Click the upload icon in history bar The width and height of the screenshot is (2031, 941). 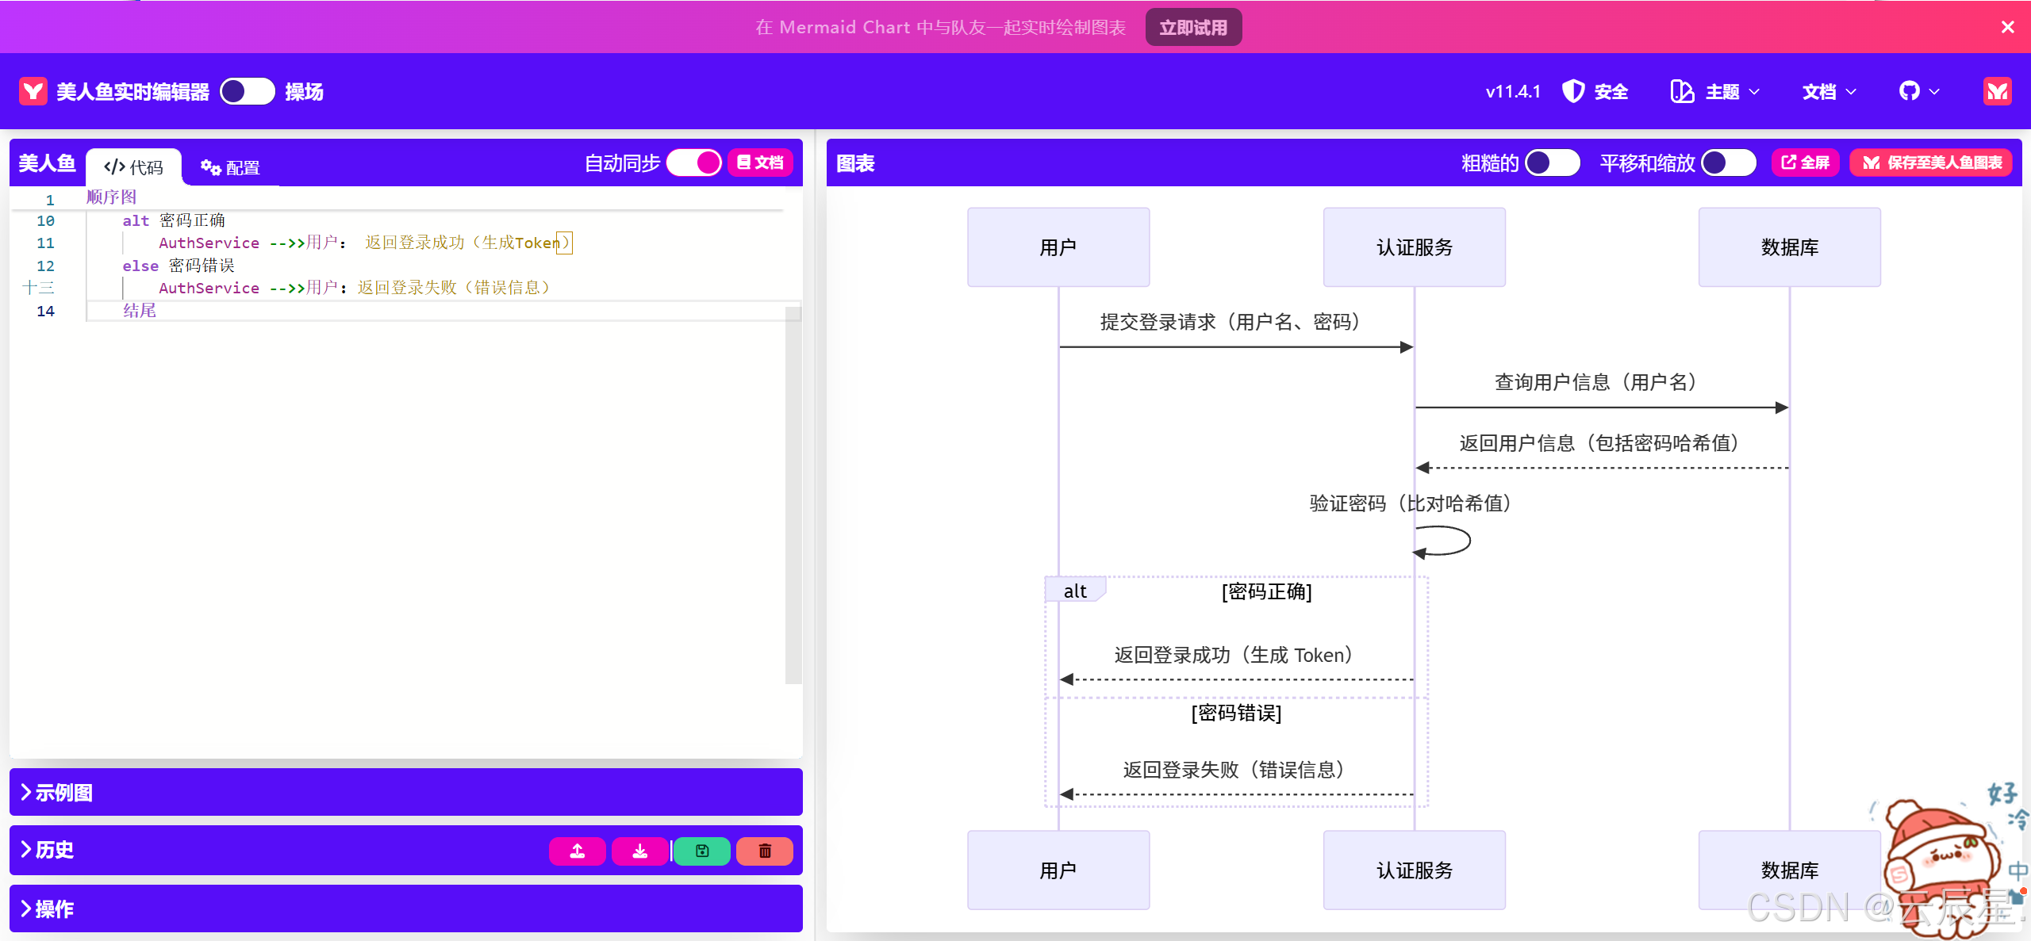point(577,851)
